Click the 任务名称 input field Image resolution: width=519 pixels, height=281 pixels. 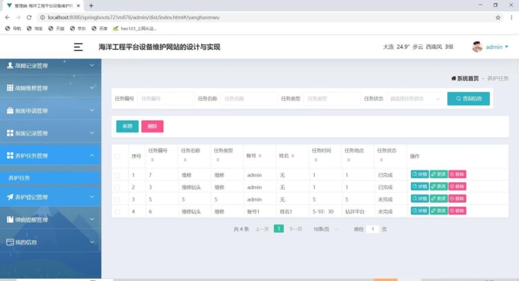point(248,99)
